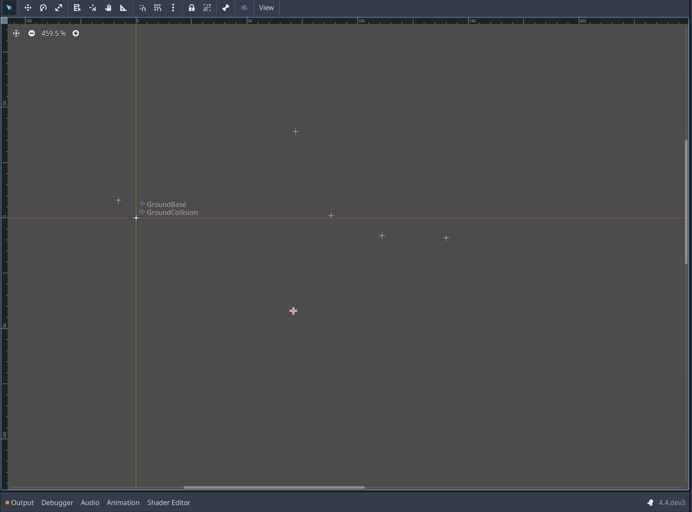Group the selected node's children
Screen dimensions: 692x512
(207, 7)
